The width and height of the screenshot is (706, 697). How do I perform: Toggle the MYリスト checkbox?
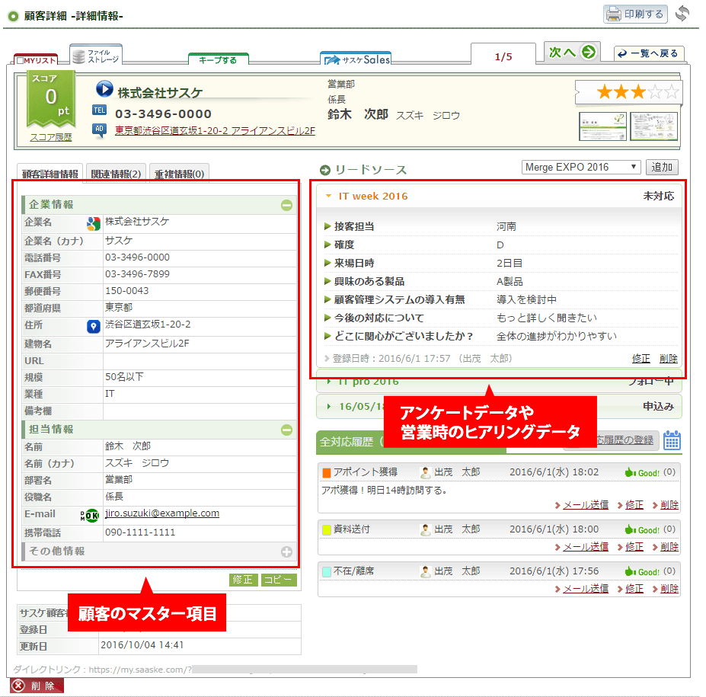click(x=20, y=60)
